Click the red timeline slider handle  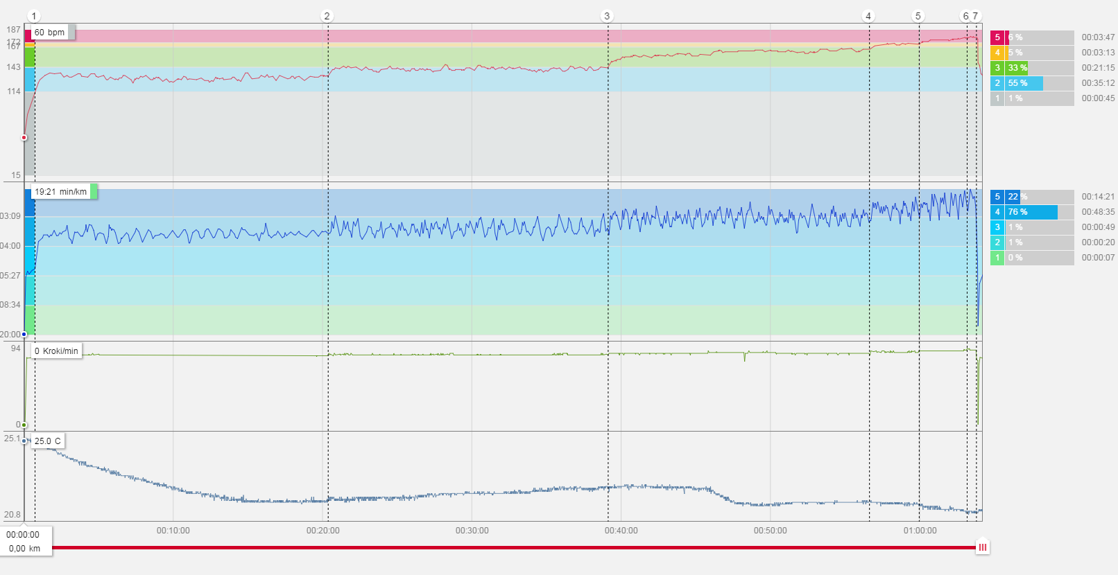tap(982, 547)
